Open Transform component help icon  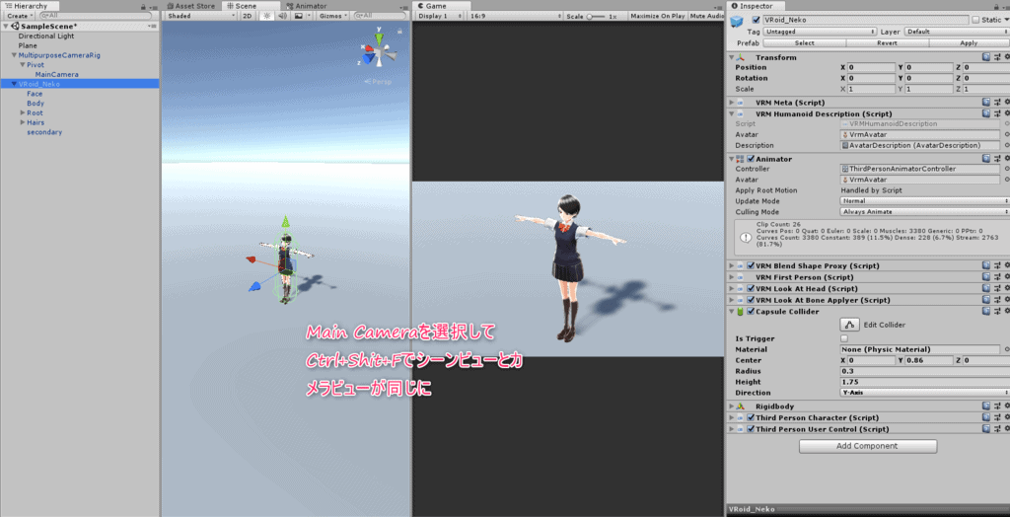[x=985, y=57]
